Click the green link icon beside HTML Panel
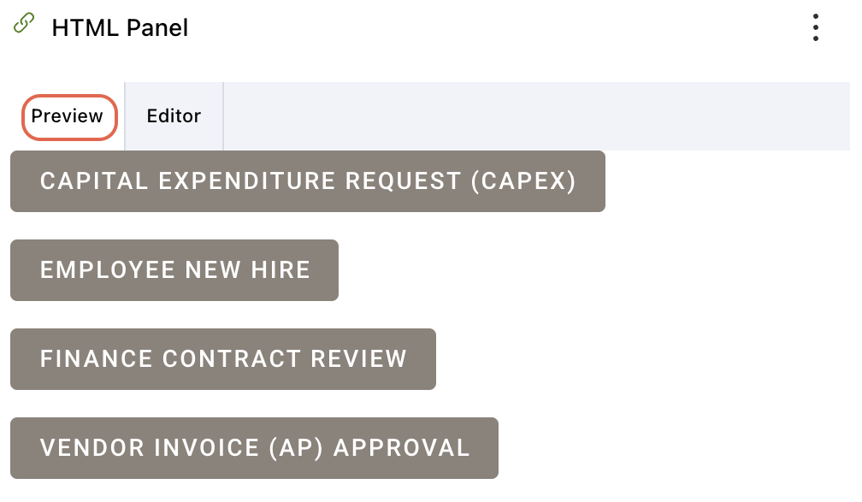This screenshot has height=502, width=862. 24,23
